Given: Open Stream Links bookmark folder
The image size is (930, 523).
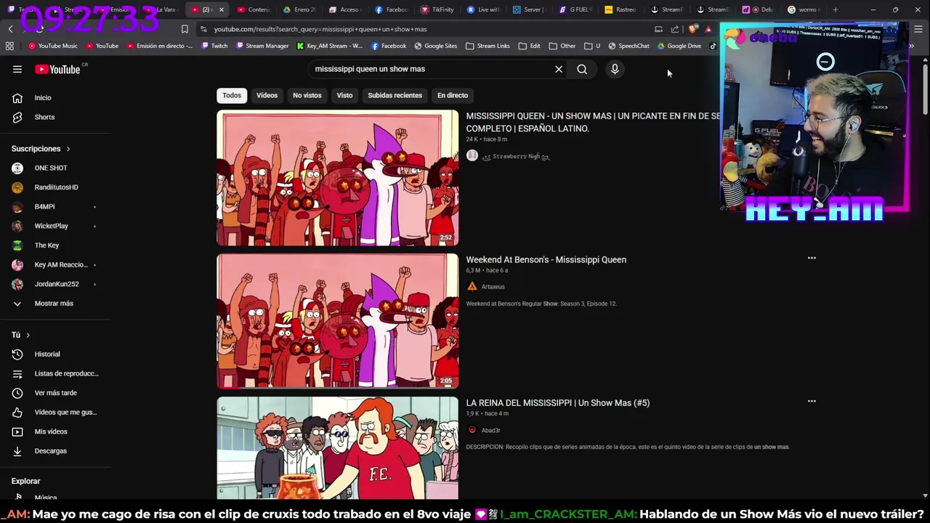Looking at the screenshot, I should (488, 46).
